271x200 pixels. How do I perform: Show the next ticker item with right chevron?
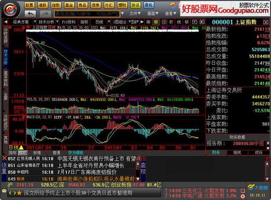(15, 193)
